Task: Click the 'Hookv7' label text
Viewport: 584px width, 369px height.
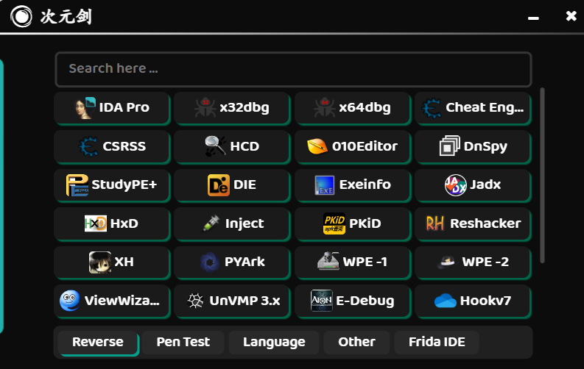Action: (485, 301)
